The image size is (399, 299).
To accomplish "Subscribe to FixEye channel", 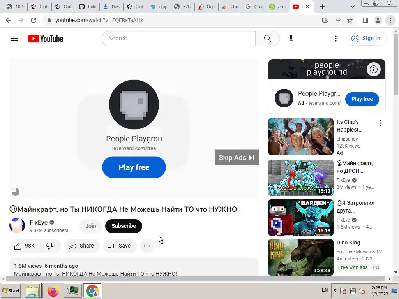I will point(124,226).
